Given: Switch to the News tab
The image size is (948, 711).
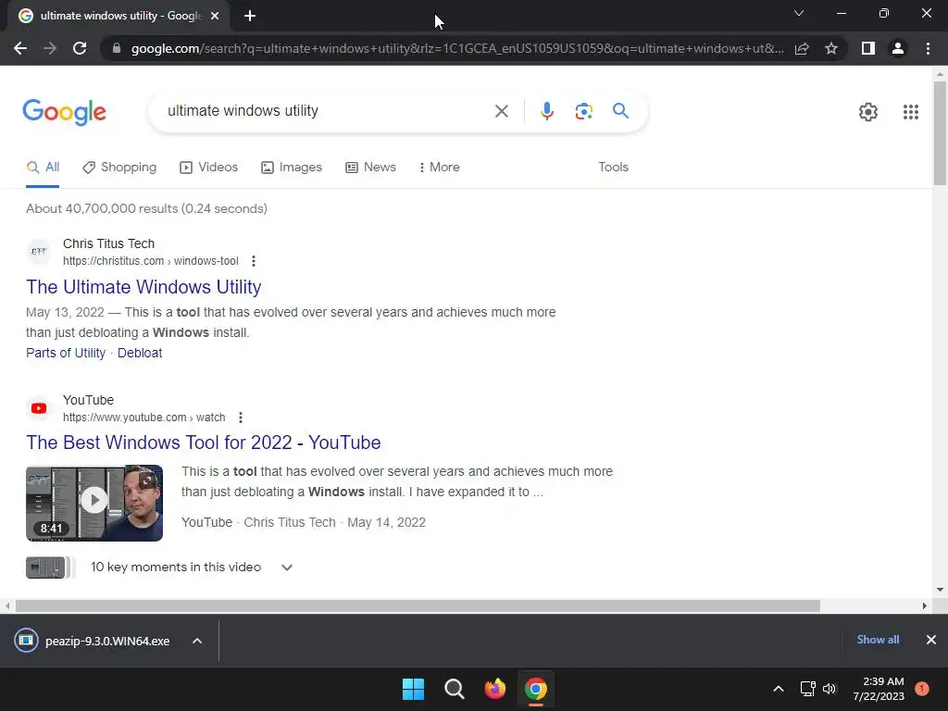Looking at the screenshot, I should 370,168.
